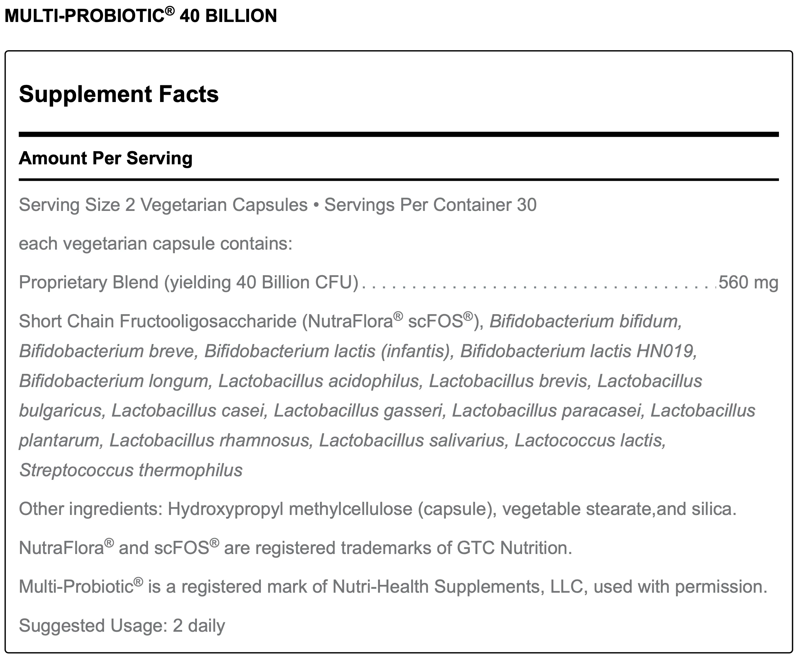Click the Amount Per Serving label
The width and height of the screenshot is (796, 656).
click(x=105, y=158)
